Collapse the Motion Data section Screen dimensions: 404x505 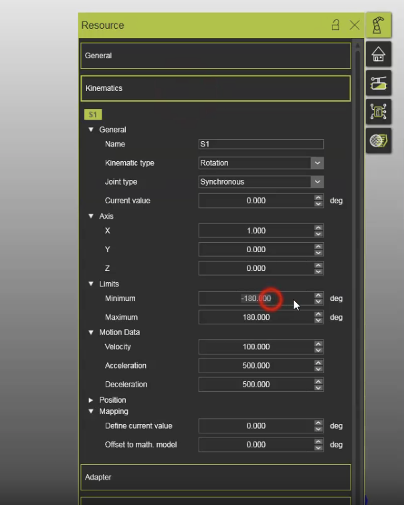coord(91,332)
